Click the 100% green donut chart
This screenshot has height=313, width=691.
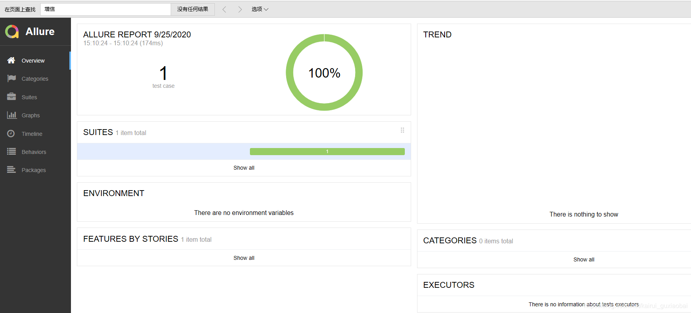point(324,72)
